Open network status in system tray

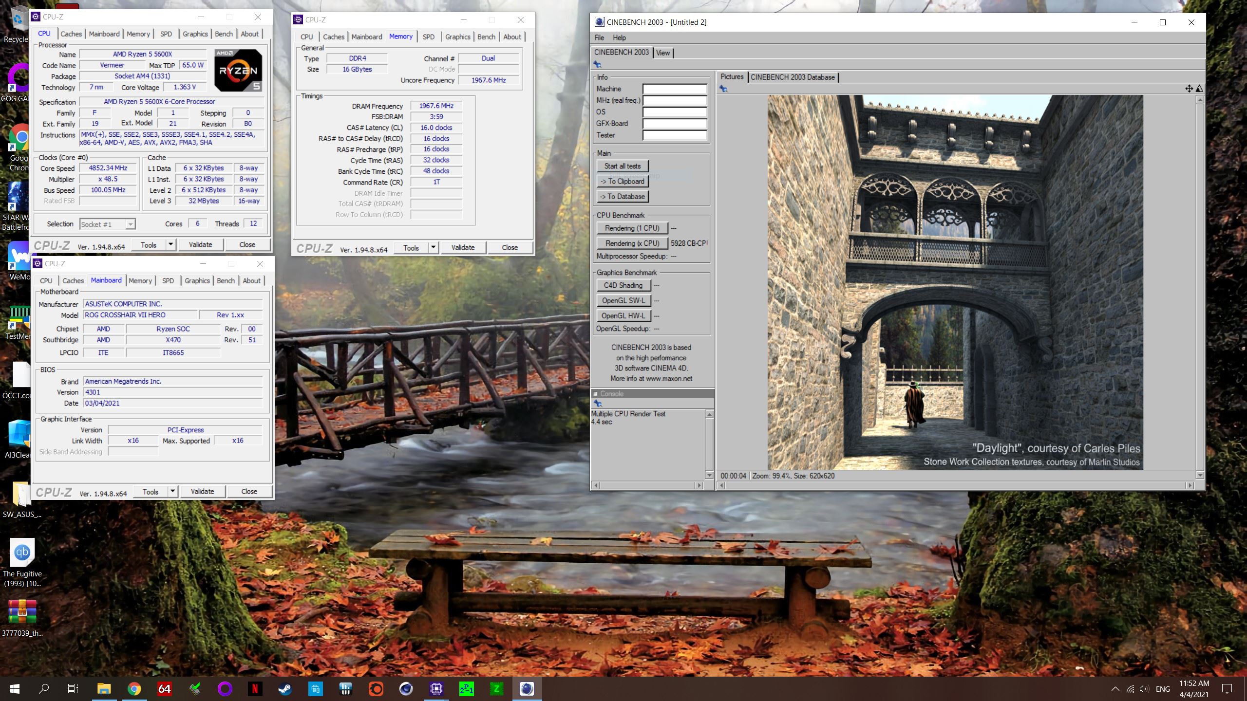pyautogui.click(x=1130, y=689)
